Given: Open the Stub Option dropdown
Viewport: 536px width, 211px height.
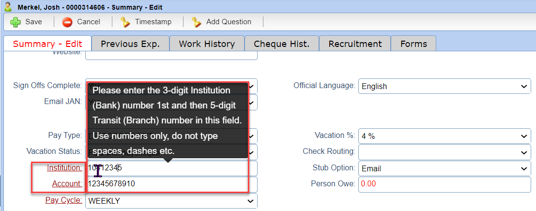Looking at the screenshot, I should (x=444, y=168).
